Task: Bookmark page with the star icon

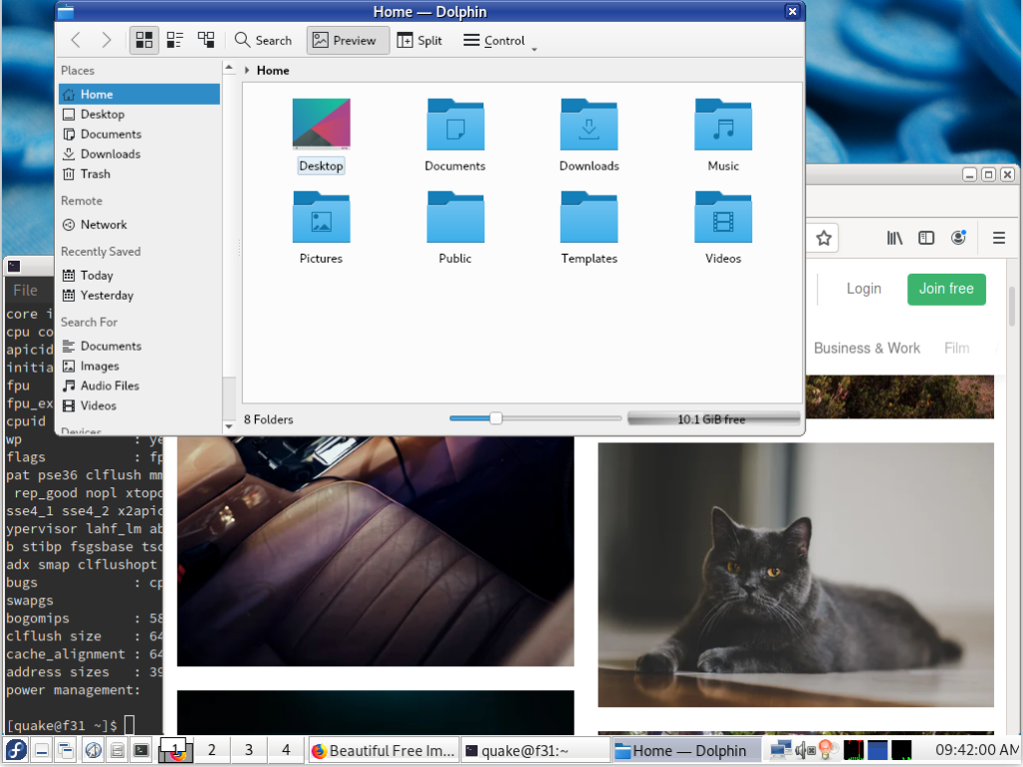Action: coord(823,238)
